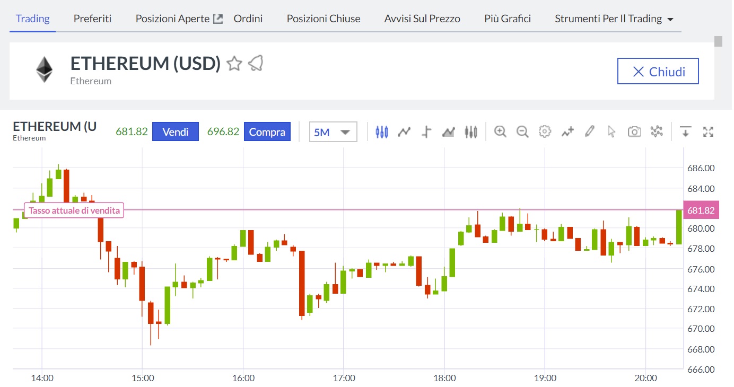Switch to line chart type

(x=405, y=131)
